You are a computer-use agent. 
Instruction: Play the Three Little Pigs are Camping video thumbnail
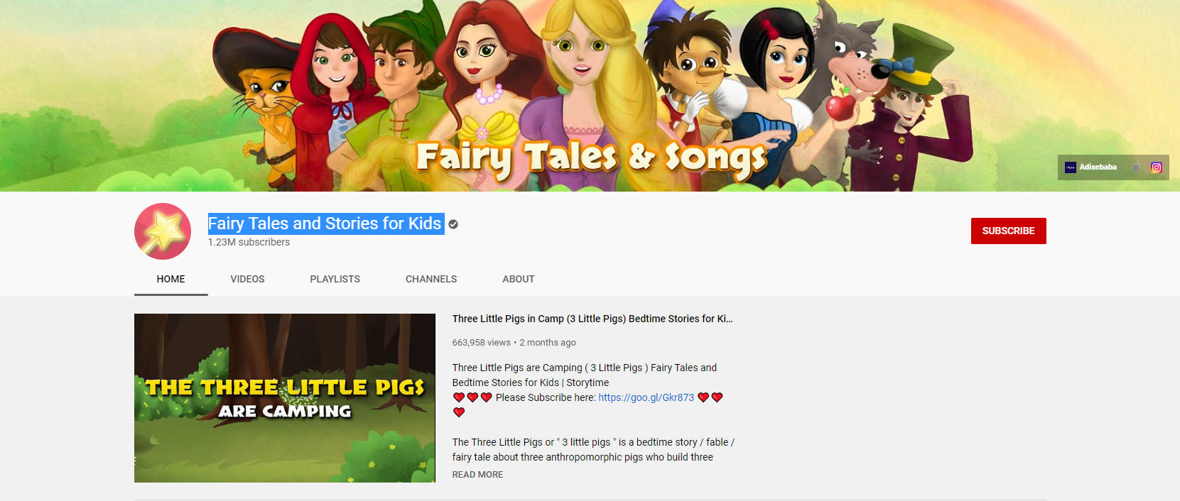tap(285, 398)
